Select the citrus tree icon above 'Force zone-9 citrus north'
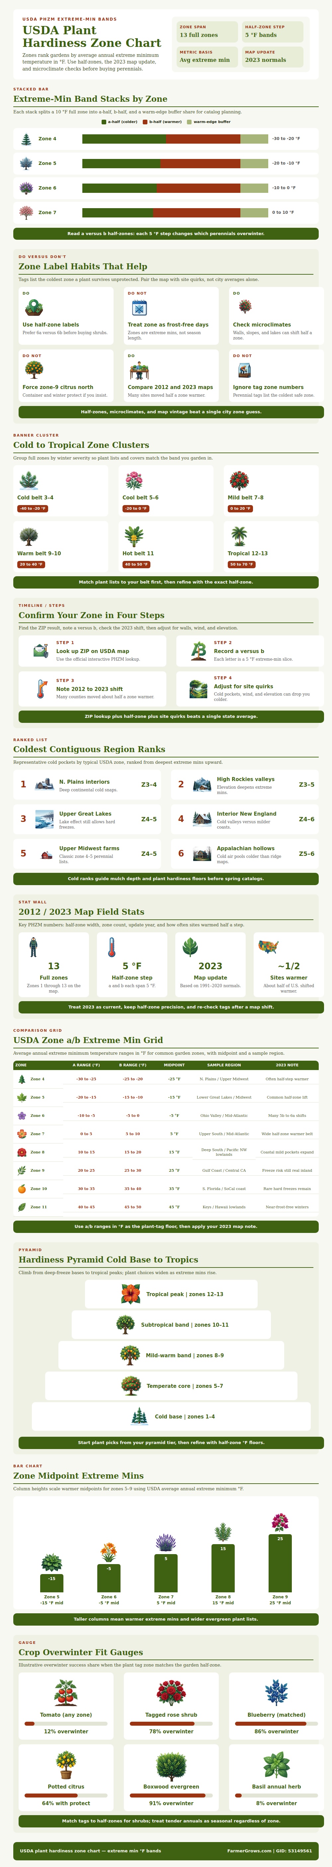The width and height of the screenshot is (332, 1867). point(33,370)
